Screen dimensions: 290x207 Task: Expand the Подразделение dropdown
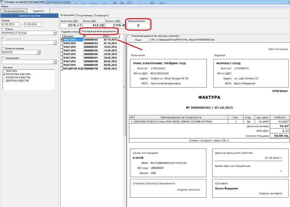click(54, 42)
